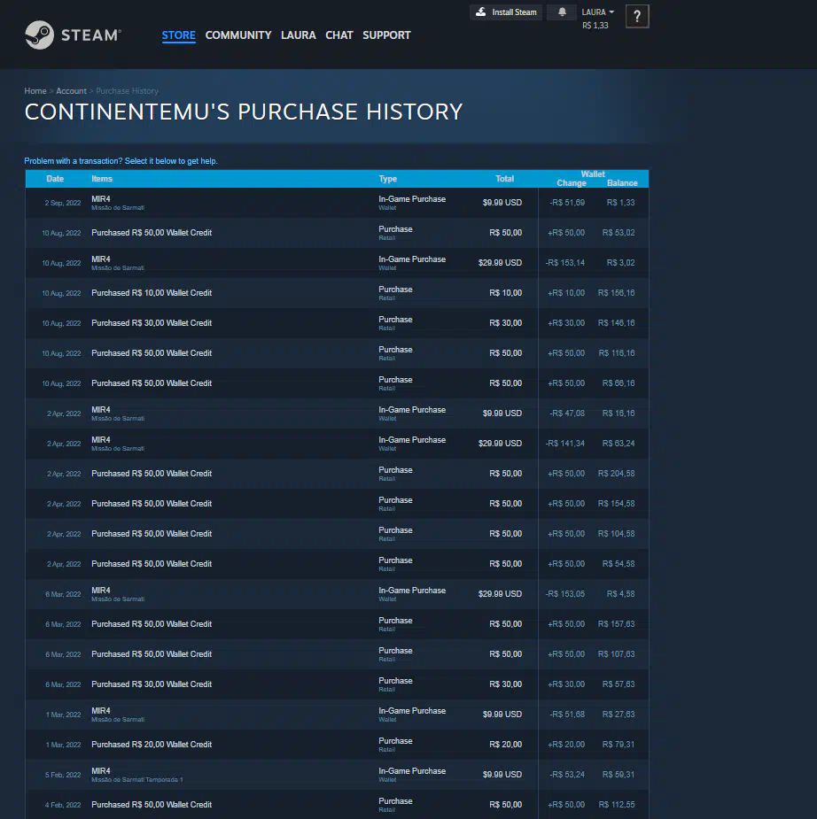Image resolution: width=817 pixels, height=819 pixels.
Task: Click the -R$ 153,14 wallet change value
Action: 565,263
